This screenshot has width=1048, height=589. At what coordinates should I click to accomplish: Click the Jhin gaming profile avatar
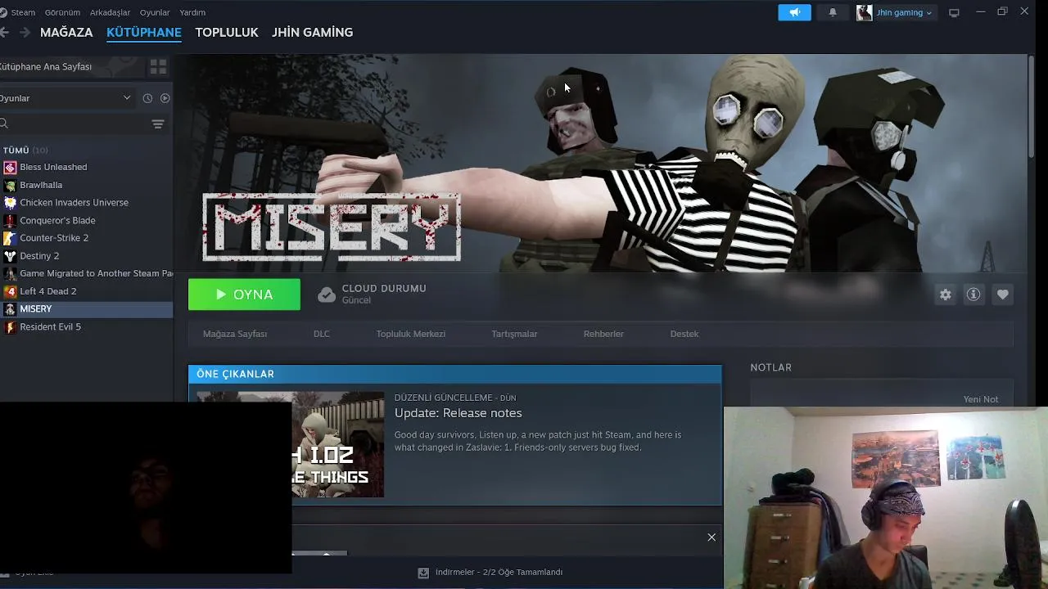(864, 12)
